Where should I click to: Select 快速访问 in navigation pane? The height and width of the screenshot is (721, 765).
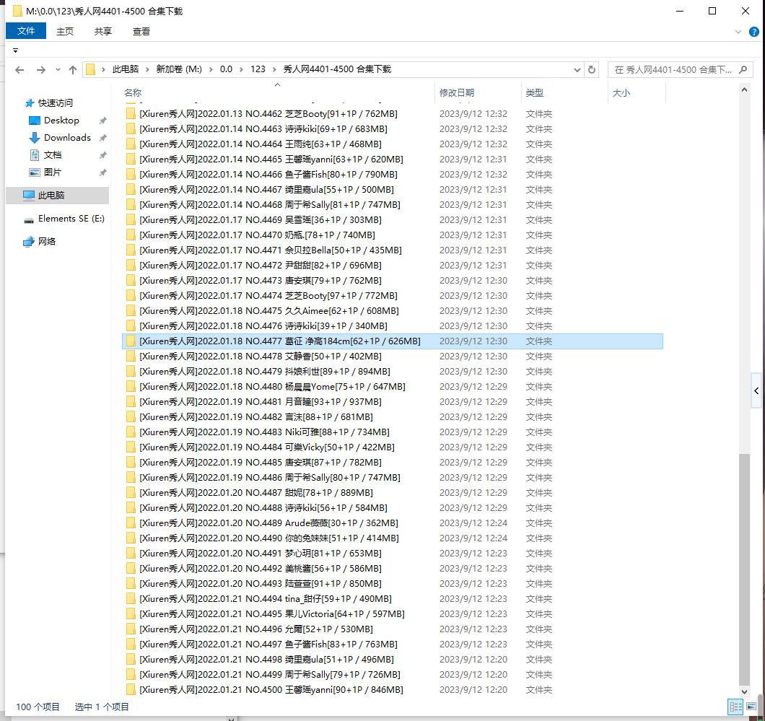click(x=55, y=103)
